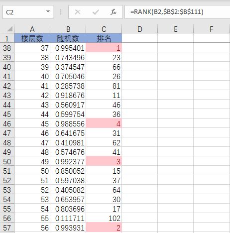Image resolution: width=230 pixels, height=233 pixels.
Task: Select column A header
Action: pos(32,29)
